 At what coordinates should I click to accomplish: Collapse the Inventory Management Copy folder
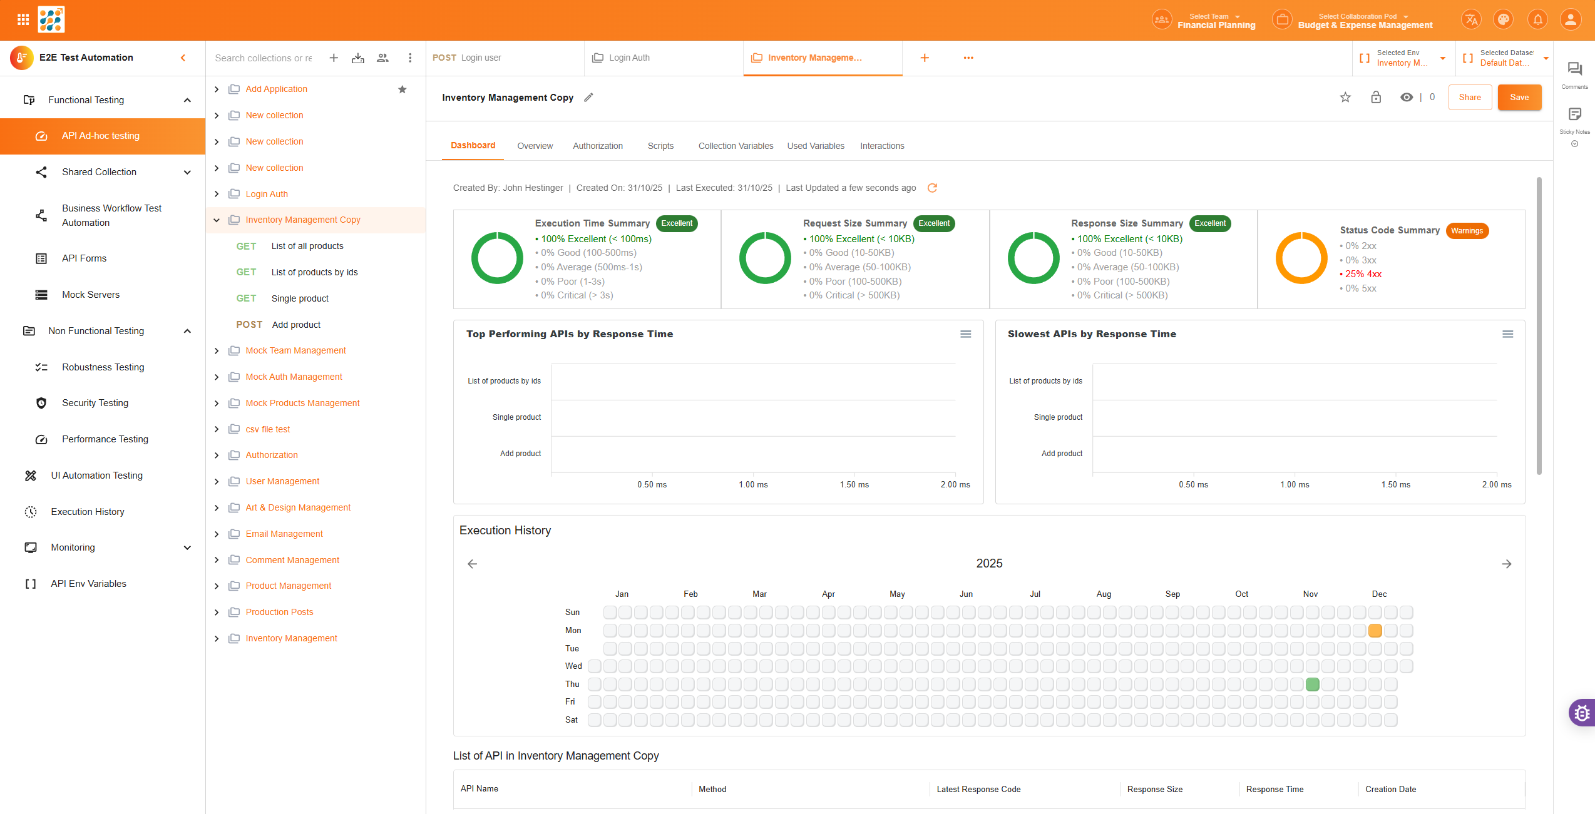pyautogui.click(x=217, y=220)
